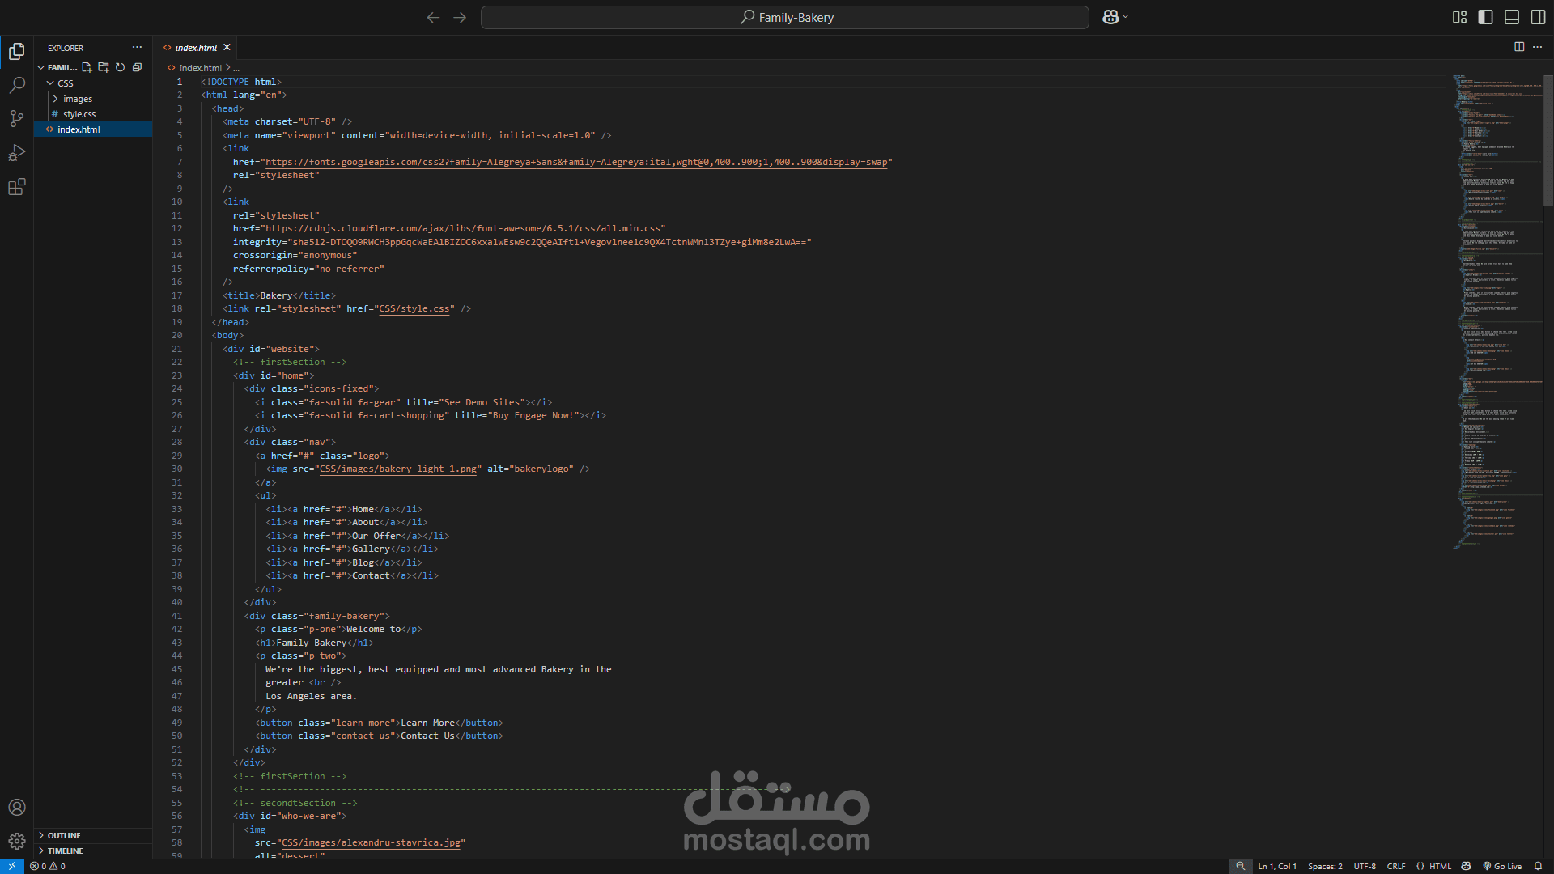Select the index.html editor tab
The height and width of the screenshot is (874, 1554).
tap(195, 48)
